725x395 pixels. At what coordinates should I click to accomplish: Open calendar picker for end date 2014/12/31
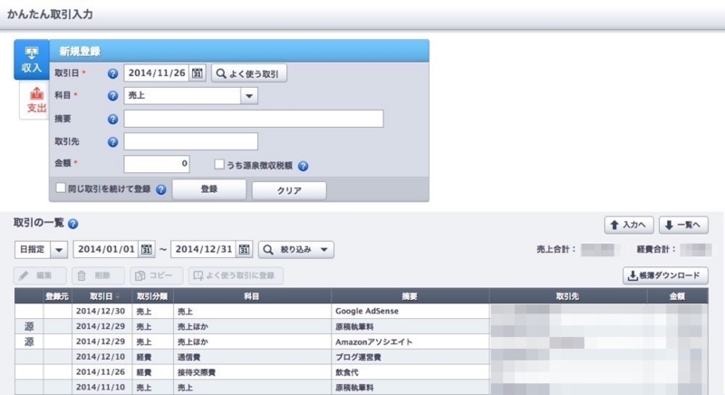(x=244, y=249)
